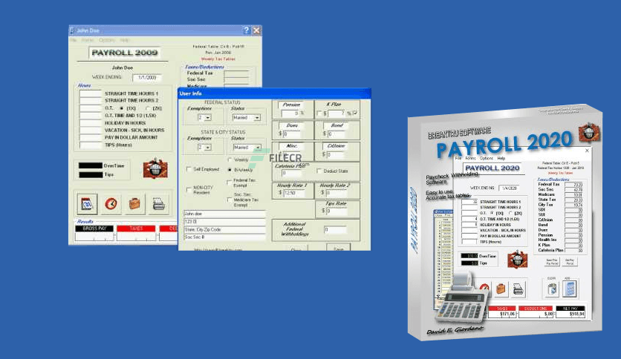Viewport: 621px width, 359px height.
Task: Click the question mark help button on John Doe title bar
Action: tap(247, 30)
